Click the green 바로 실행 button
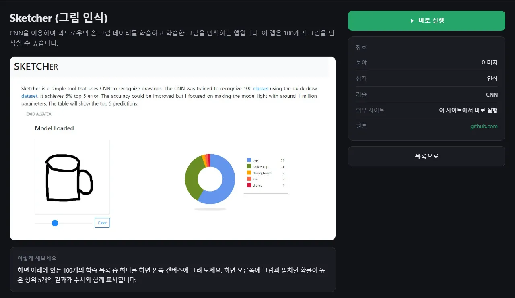 426,21
